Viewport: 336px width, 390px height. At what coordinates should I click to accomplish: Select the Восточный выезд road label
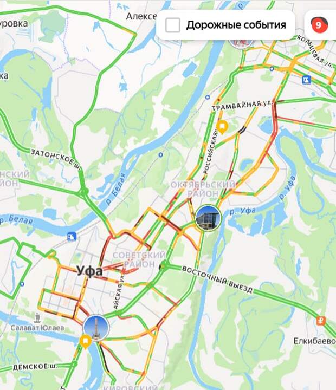(x=217, y=280)
